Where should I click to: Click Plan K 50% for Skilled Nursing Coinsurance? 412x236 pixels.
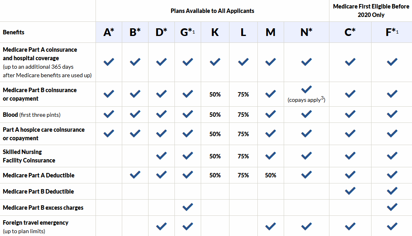click(215, 156)
